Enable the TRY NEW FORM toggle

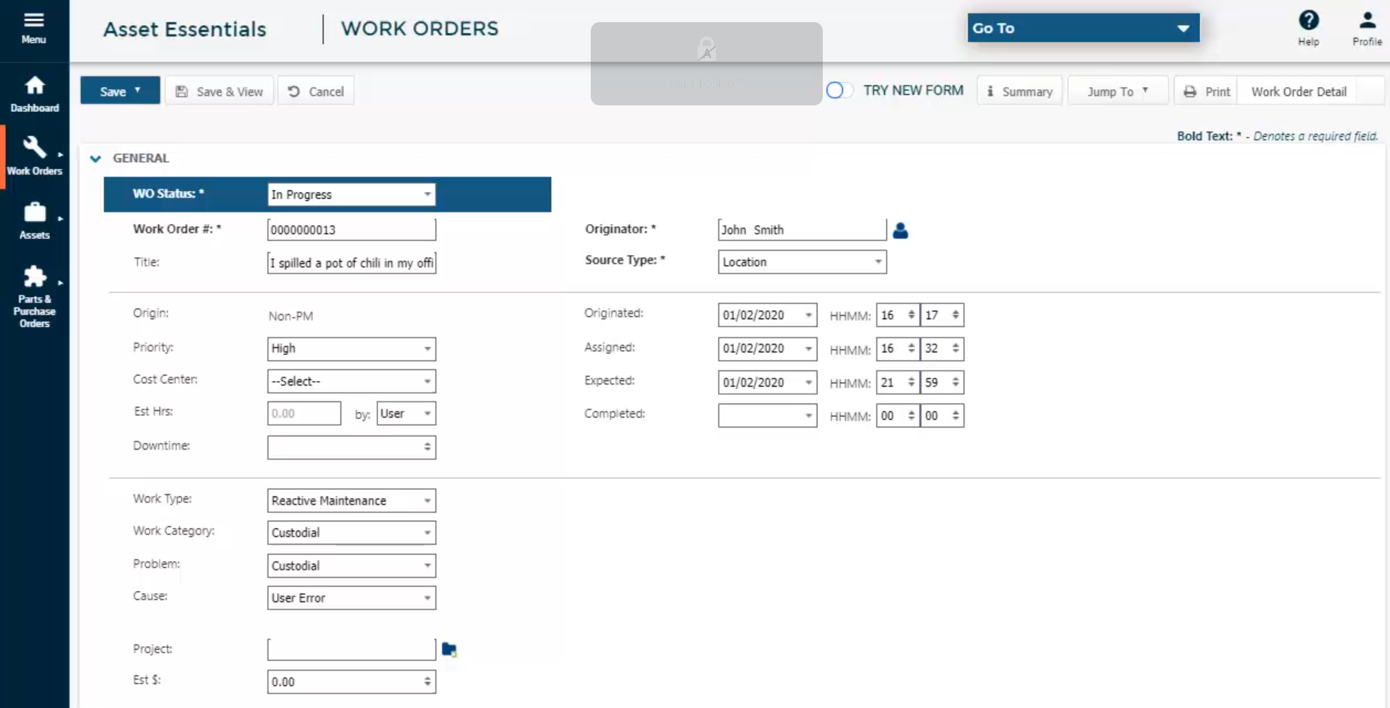tap(839, 90)
